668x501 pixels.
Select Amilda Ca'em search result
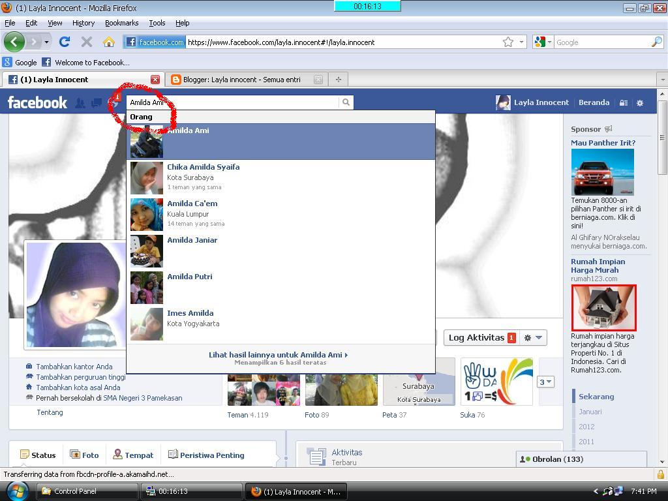pyautogui.click(x=281, y=215)
